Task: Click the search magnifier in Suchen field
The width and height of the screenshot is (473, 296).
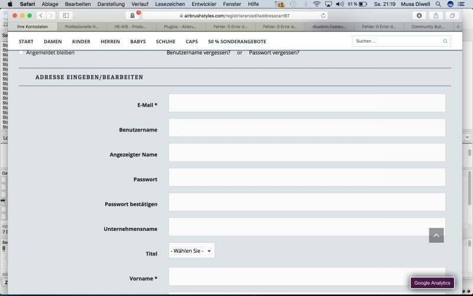Action: [445, 41]
